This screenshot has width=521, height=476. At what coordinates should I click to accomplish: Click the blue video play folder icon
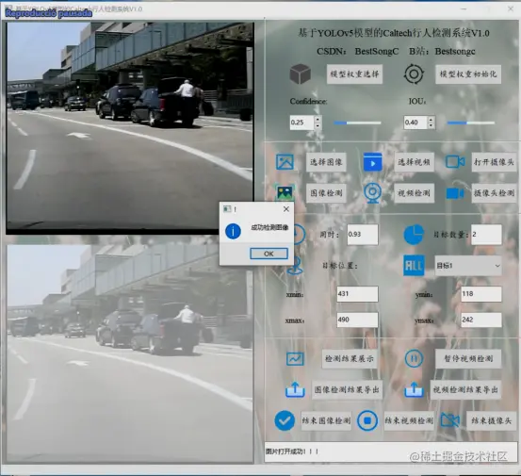pos(372,162)
